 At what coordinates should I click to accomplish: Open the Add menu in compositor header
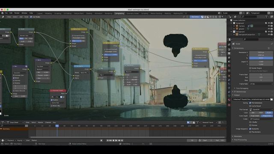tap(21, 17)
